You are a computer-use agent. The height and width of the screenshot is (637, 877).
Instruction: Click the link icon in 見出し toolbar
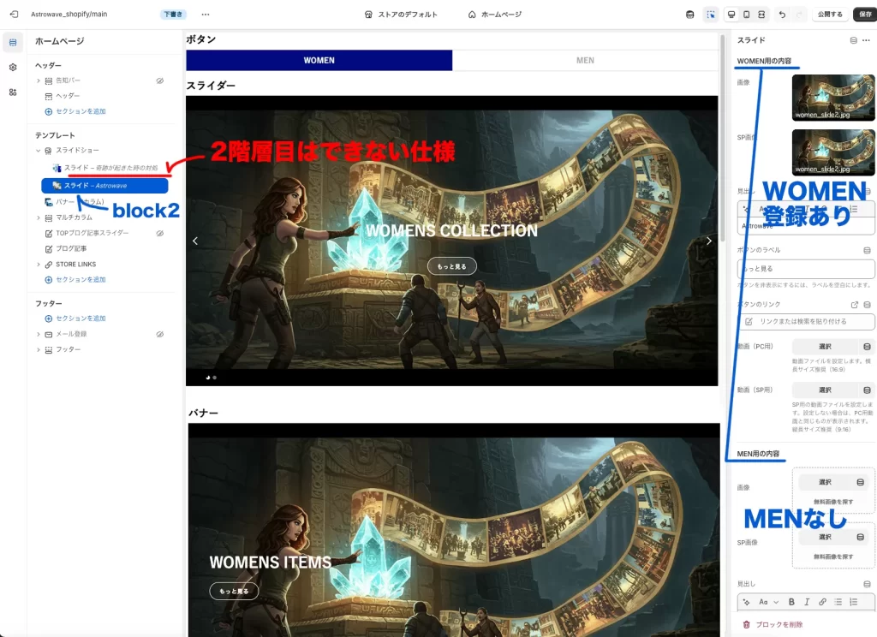point(822,602)
